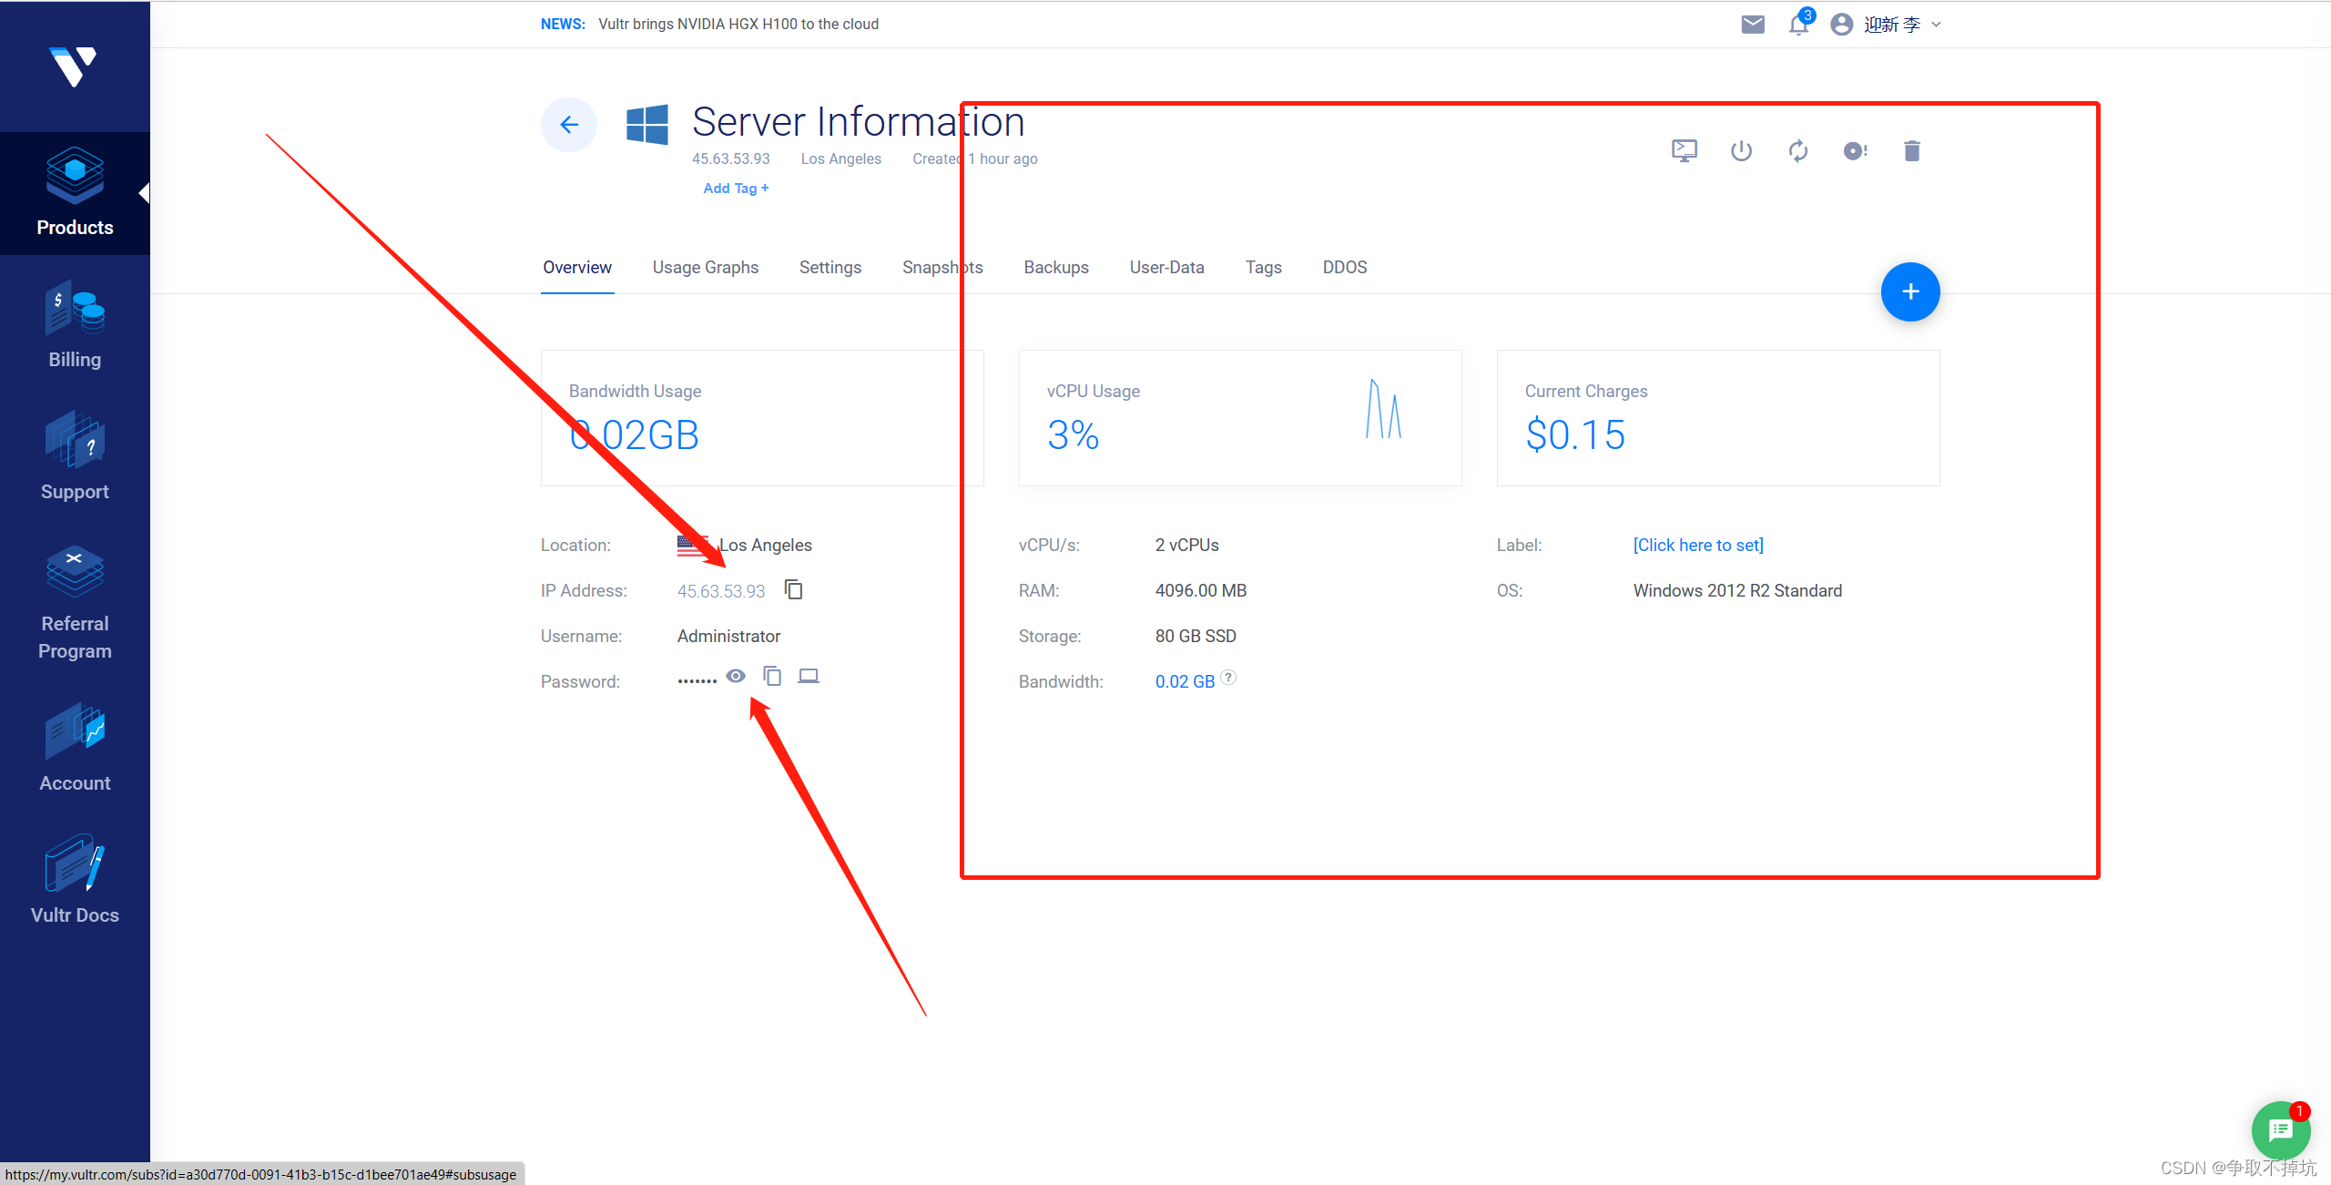Go back with the arrow button
Image resolution: width=2331 pixels, height=1185 pixels.
(569, 125)
